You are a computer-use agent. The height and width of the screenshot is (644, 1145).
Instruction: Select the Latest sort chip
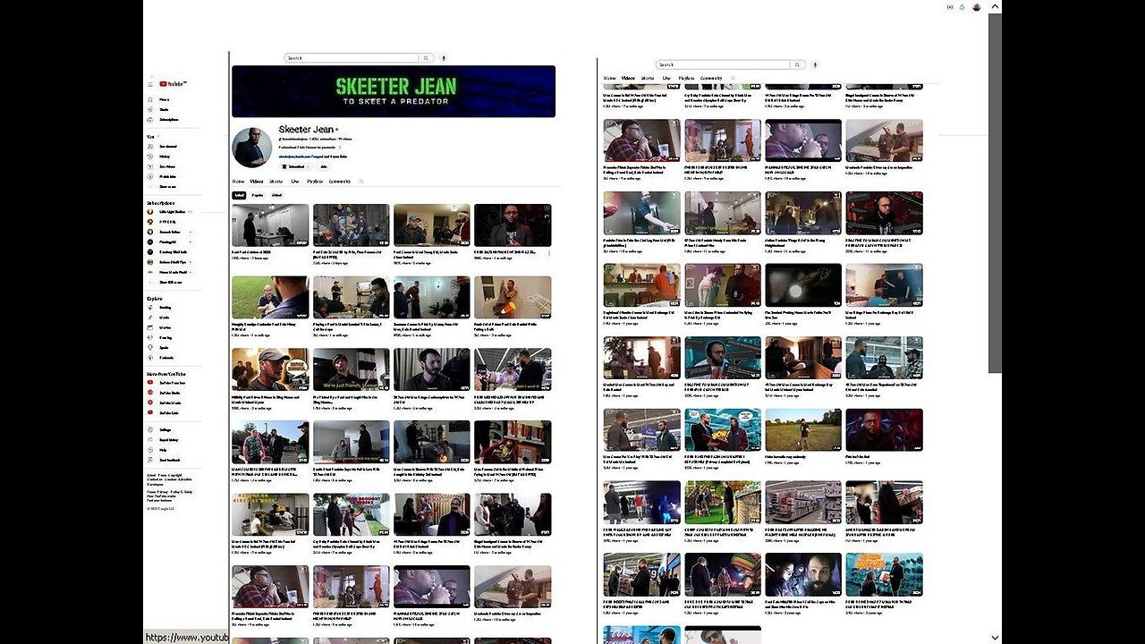239,195
